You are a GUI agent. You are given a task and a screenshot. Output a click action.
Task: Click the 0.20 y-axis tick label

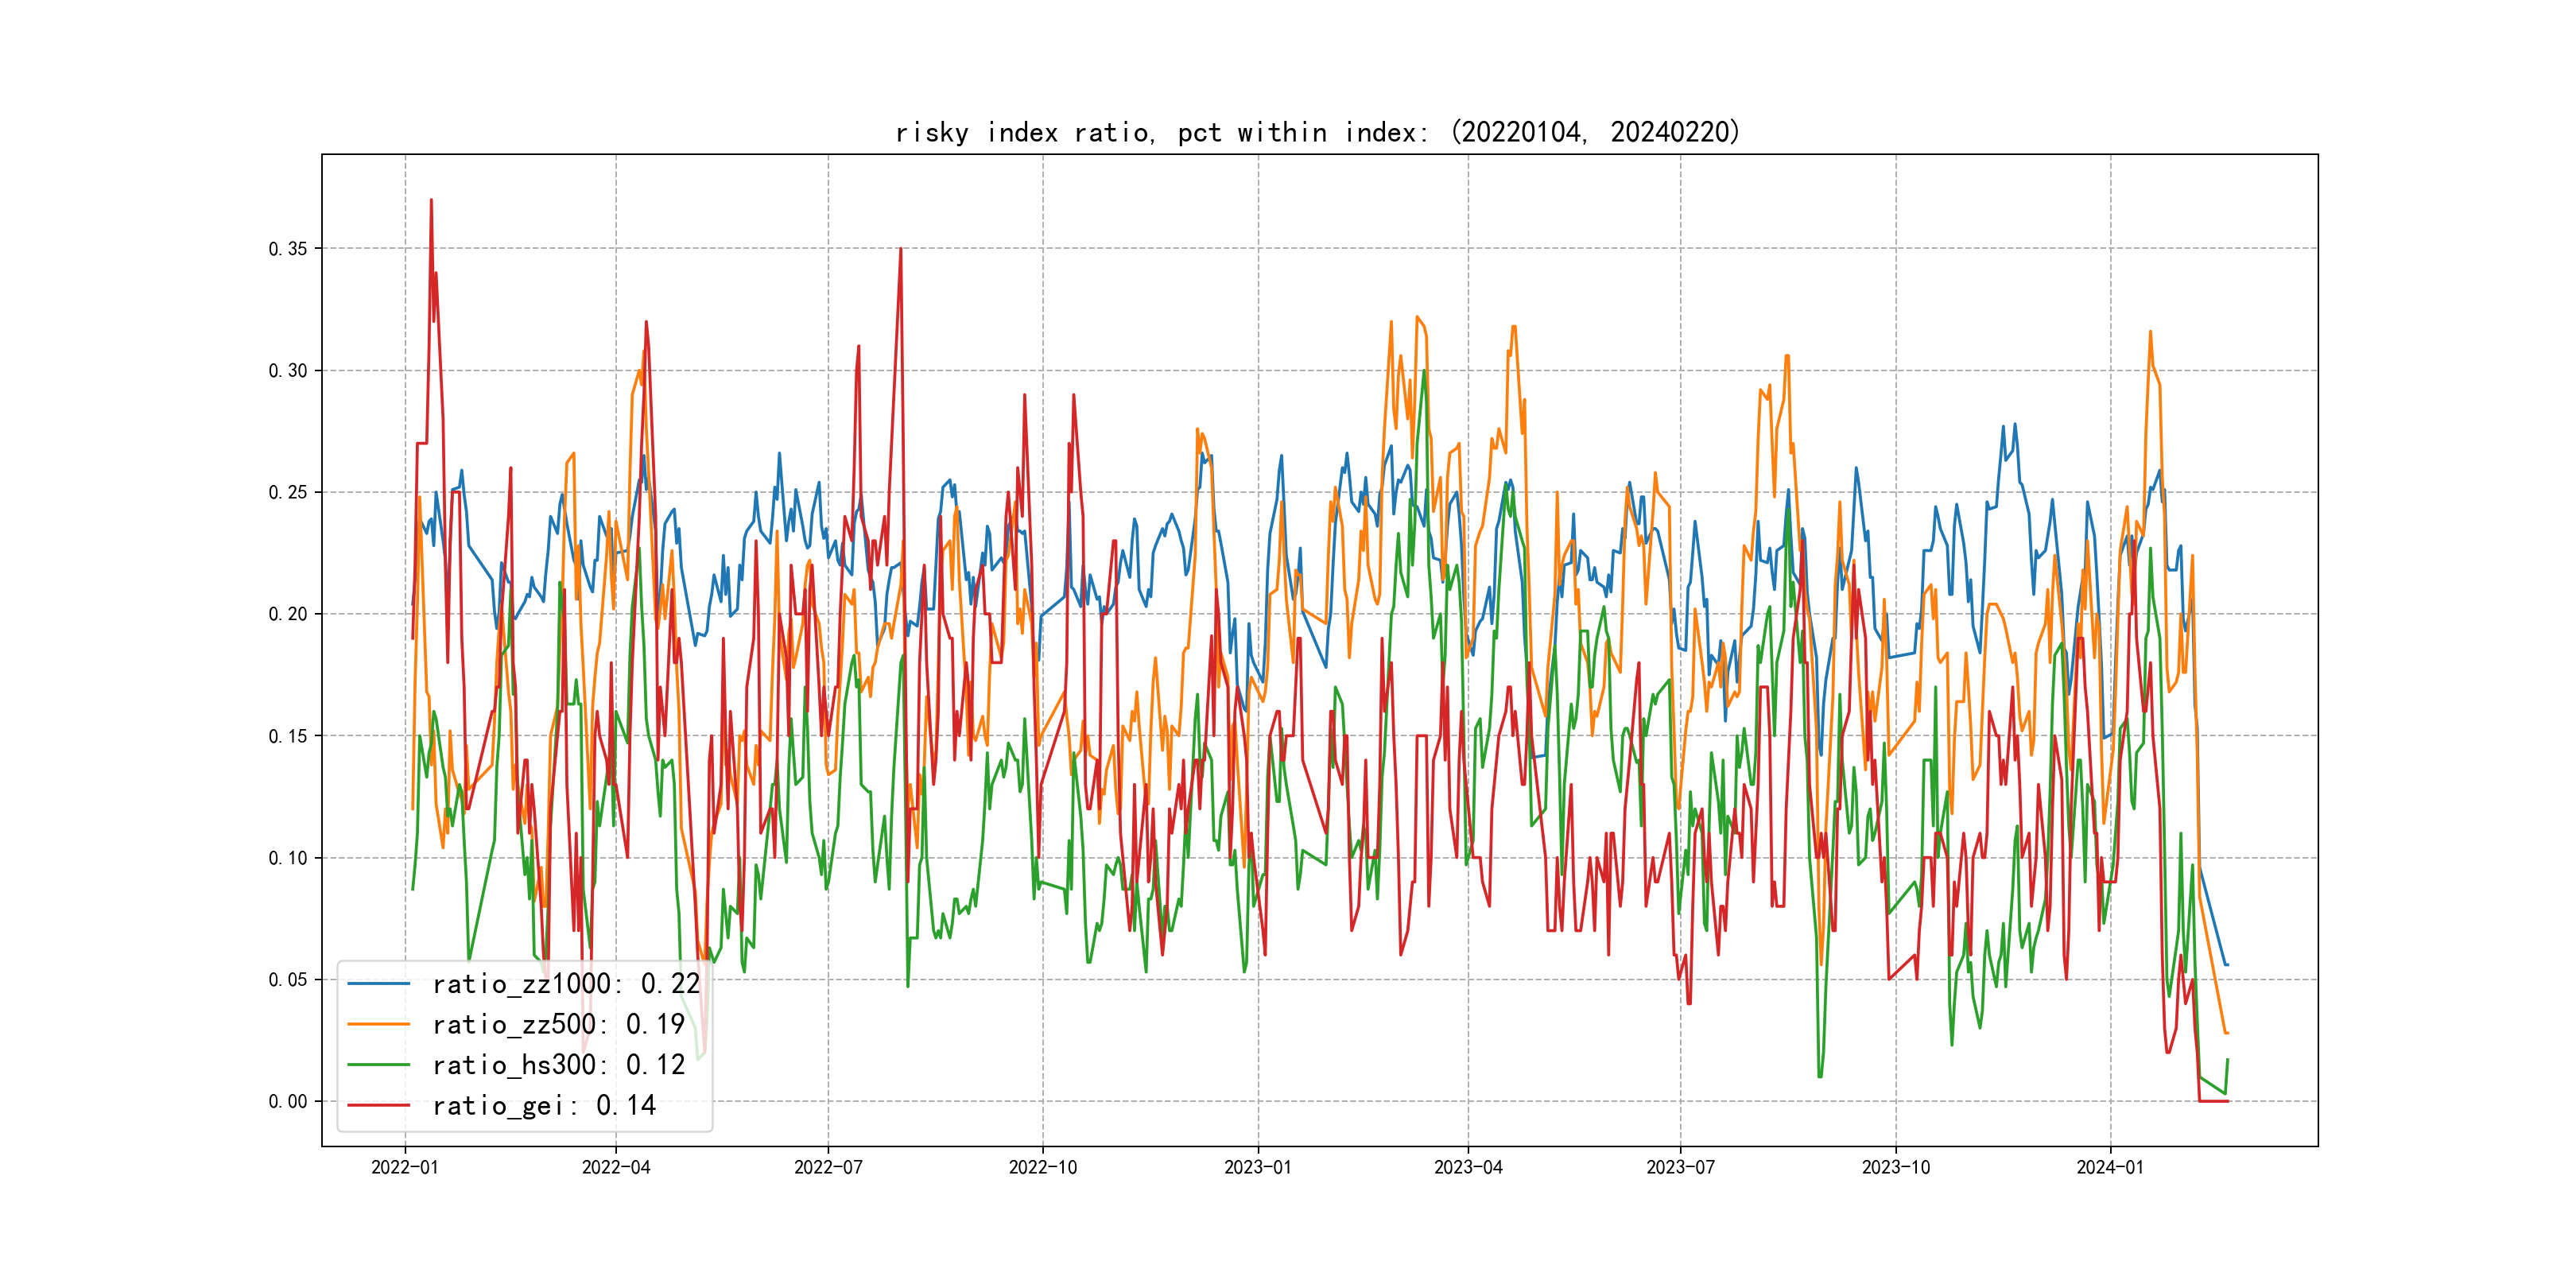[x=288, y=614]
